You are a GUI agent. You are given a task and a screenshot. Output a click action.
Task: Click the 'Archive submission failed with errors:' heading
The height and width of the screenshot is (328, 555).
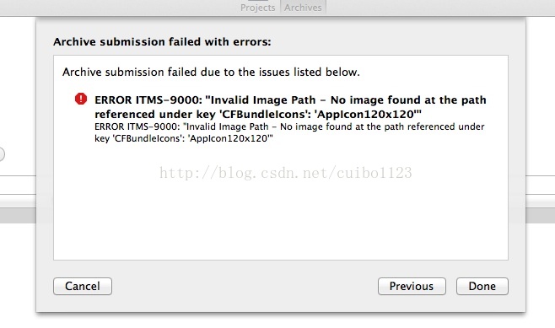click(x=162, y=42)
